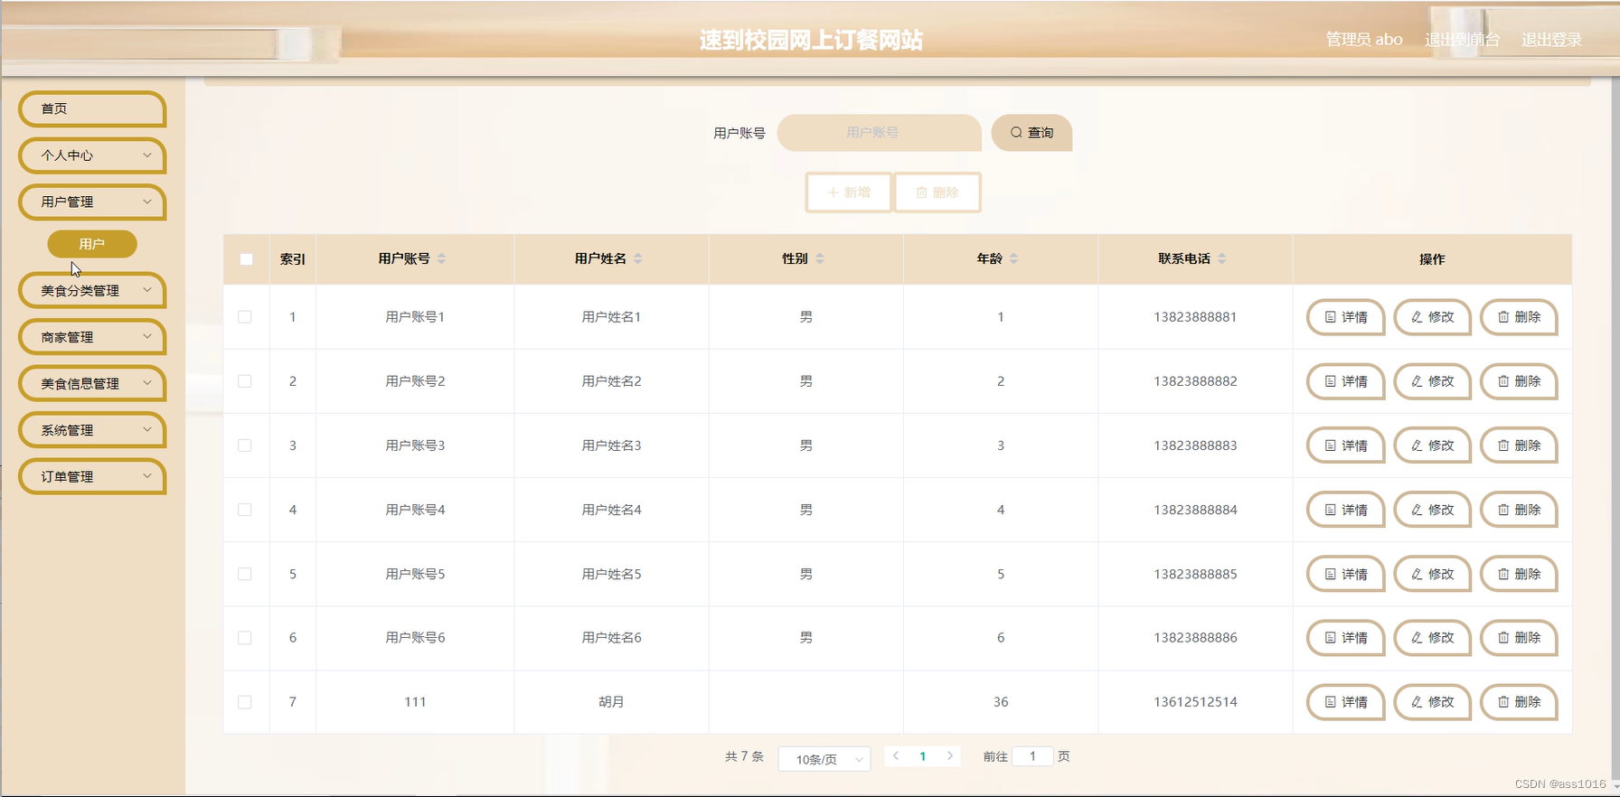The width and height of the screenshot is (1620, 797).
Task: Open 详情 for 胡月 row
Action: (x=1345, y=702)
